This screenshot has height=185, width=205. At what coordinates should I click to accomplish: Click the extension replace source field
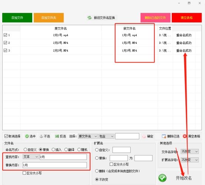[x=118, y=158]
